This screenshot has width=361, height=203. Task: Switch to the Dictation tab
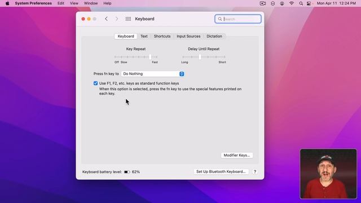tap(214, 36)
